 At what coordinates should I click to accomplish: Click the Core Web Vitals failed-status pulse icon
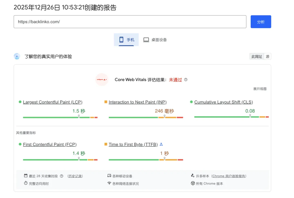[x=102, y=80]
